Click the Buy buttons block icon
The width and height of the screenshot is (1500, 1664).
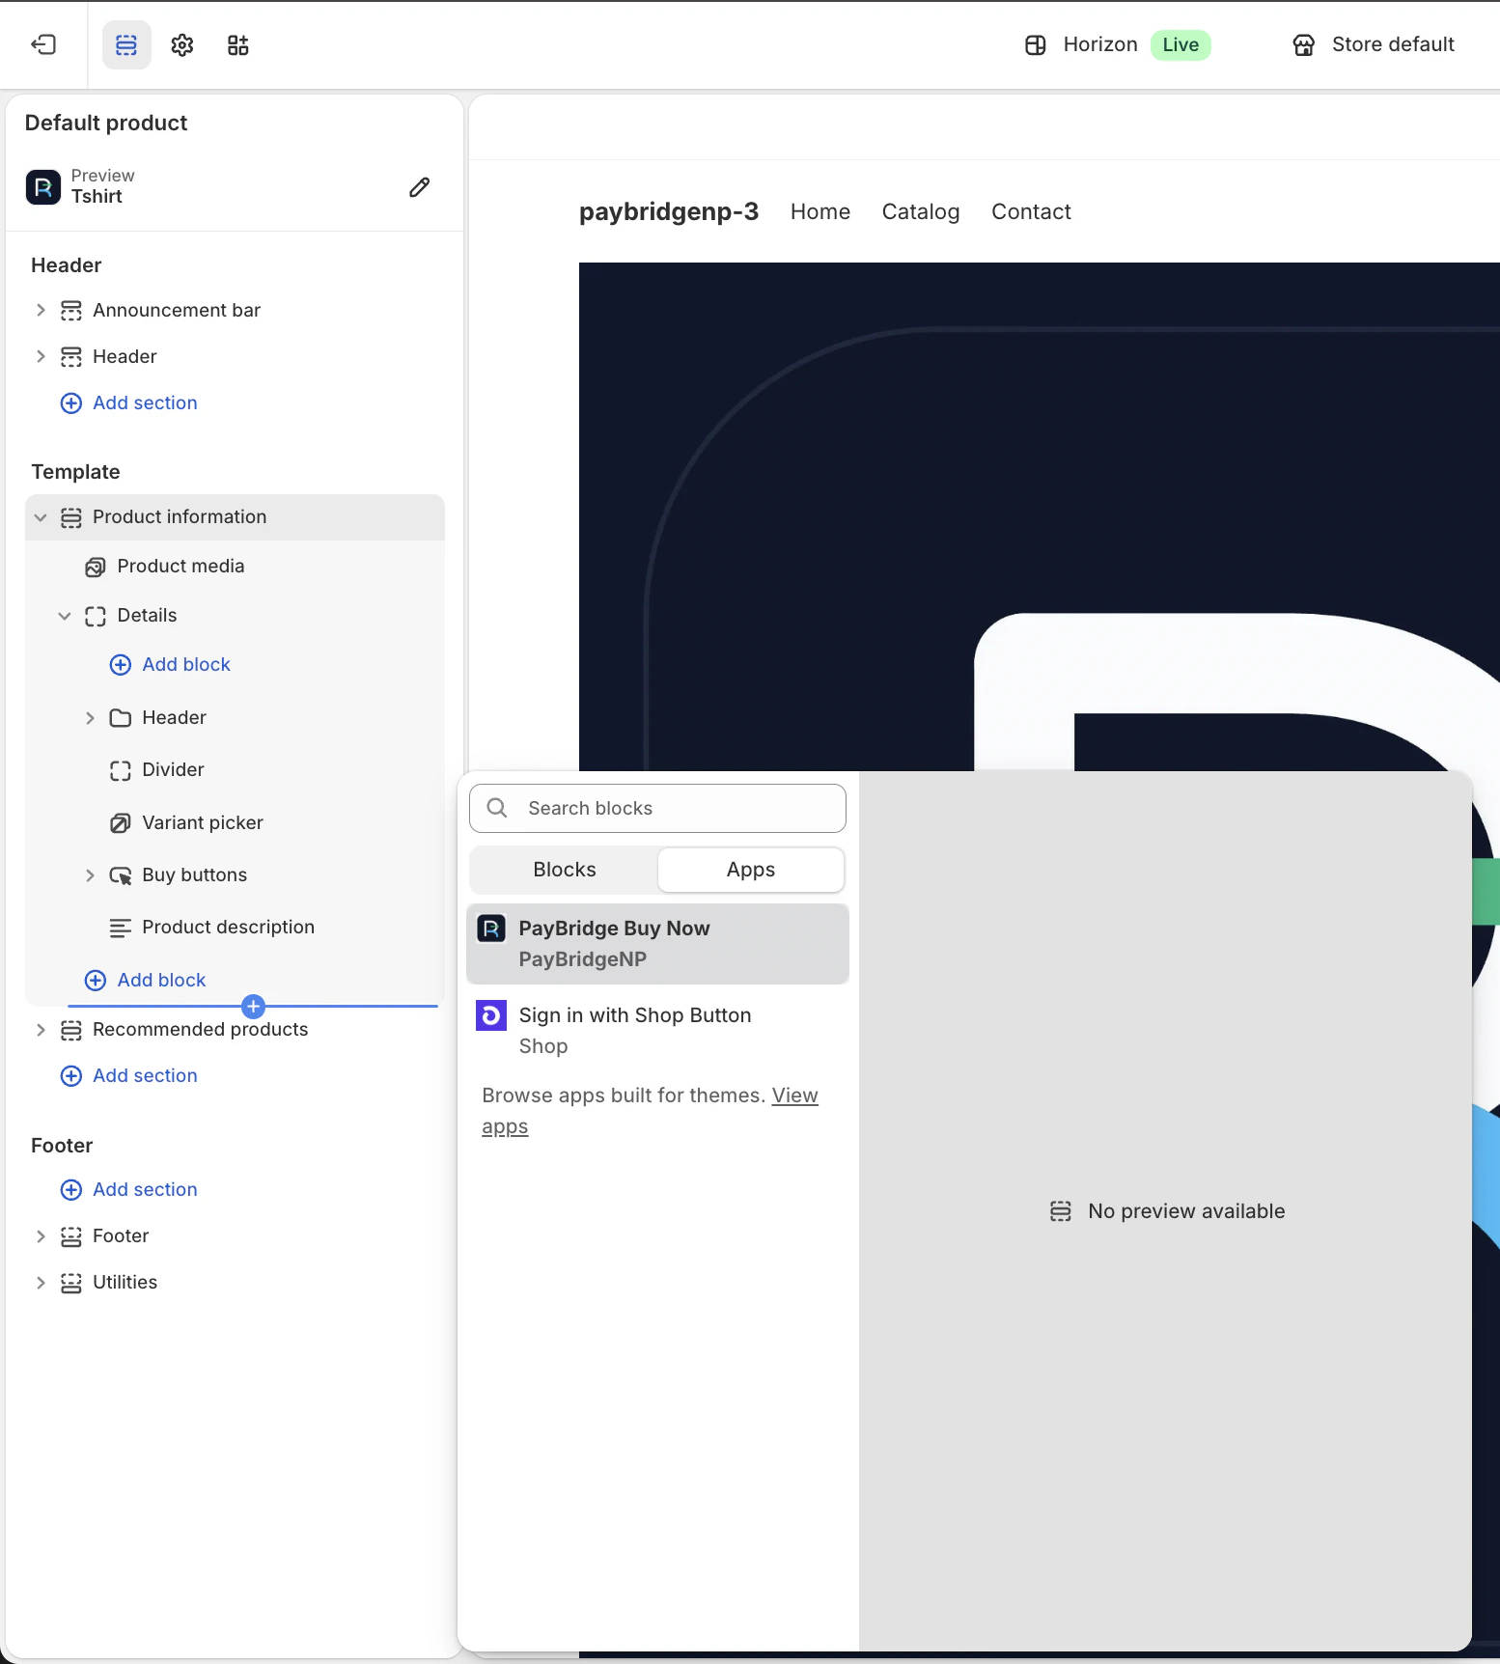[x=121, y=875]
